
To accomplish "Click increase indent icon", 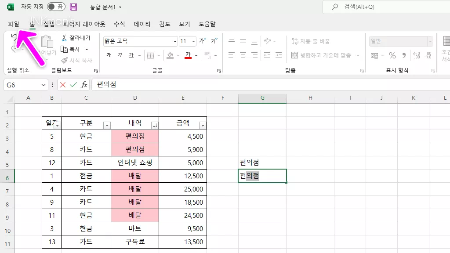I will coord(279,55).
